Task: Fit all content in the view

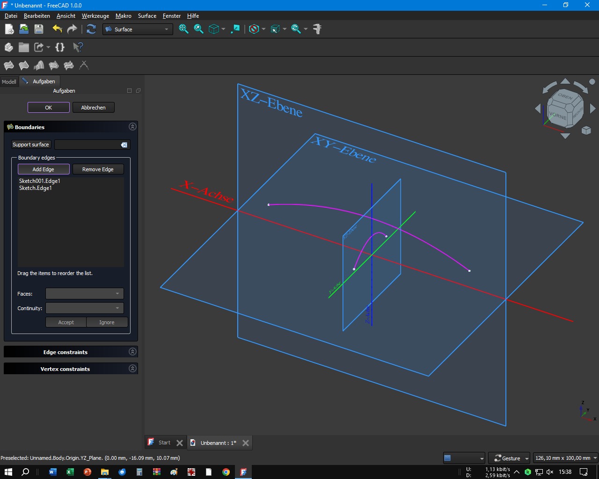Action: 183,29
